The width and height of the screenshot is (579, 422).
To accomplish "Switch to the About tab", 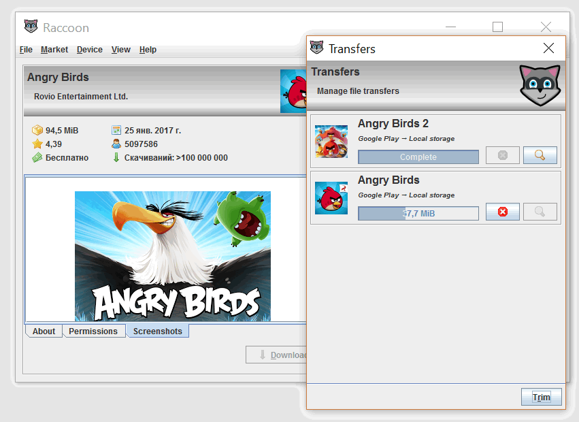I will (44, 331).
